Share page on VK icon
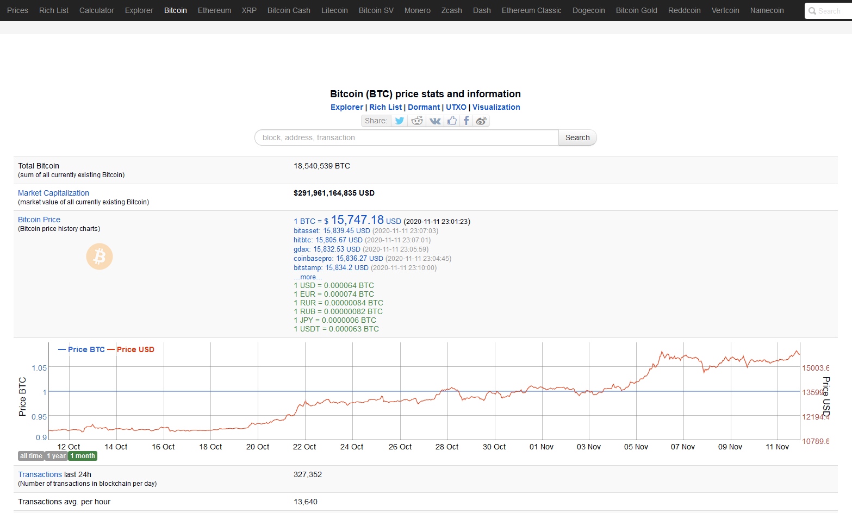Image resolution: width=852 pixels, height=513 pixels. pos(435,121)
